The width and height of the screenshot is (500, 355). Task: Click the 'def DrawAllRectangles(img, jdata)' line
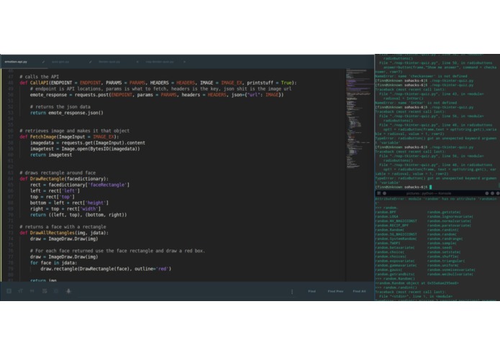64,233
